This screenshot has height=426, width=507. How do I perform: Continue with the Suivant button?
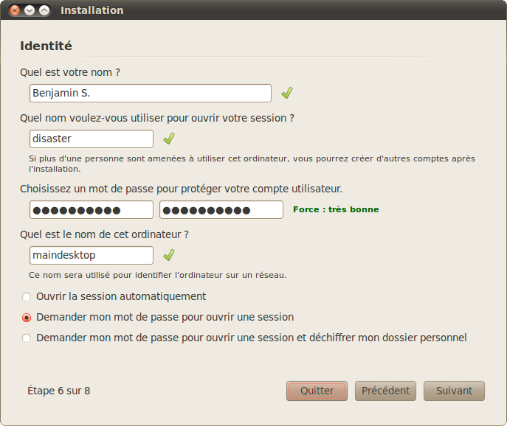[x=454, y=391]
